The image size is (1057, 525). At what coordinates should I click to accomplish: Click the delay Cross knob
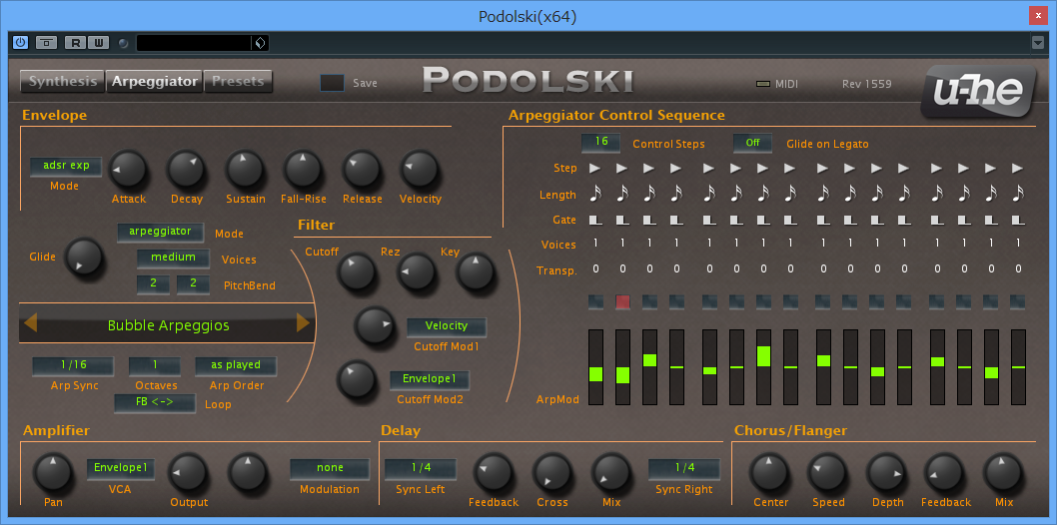tap(552, 472)
